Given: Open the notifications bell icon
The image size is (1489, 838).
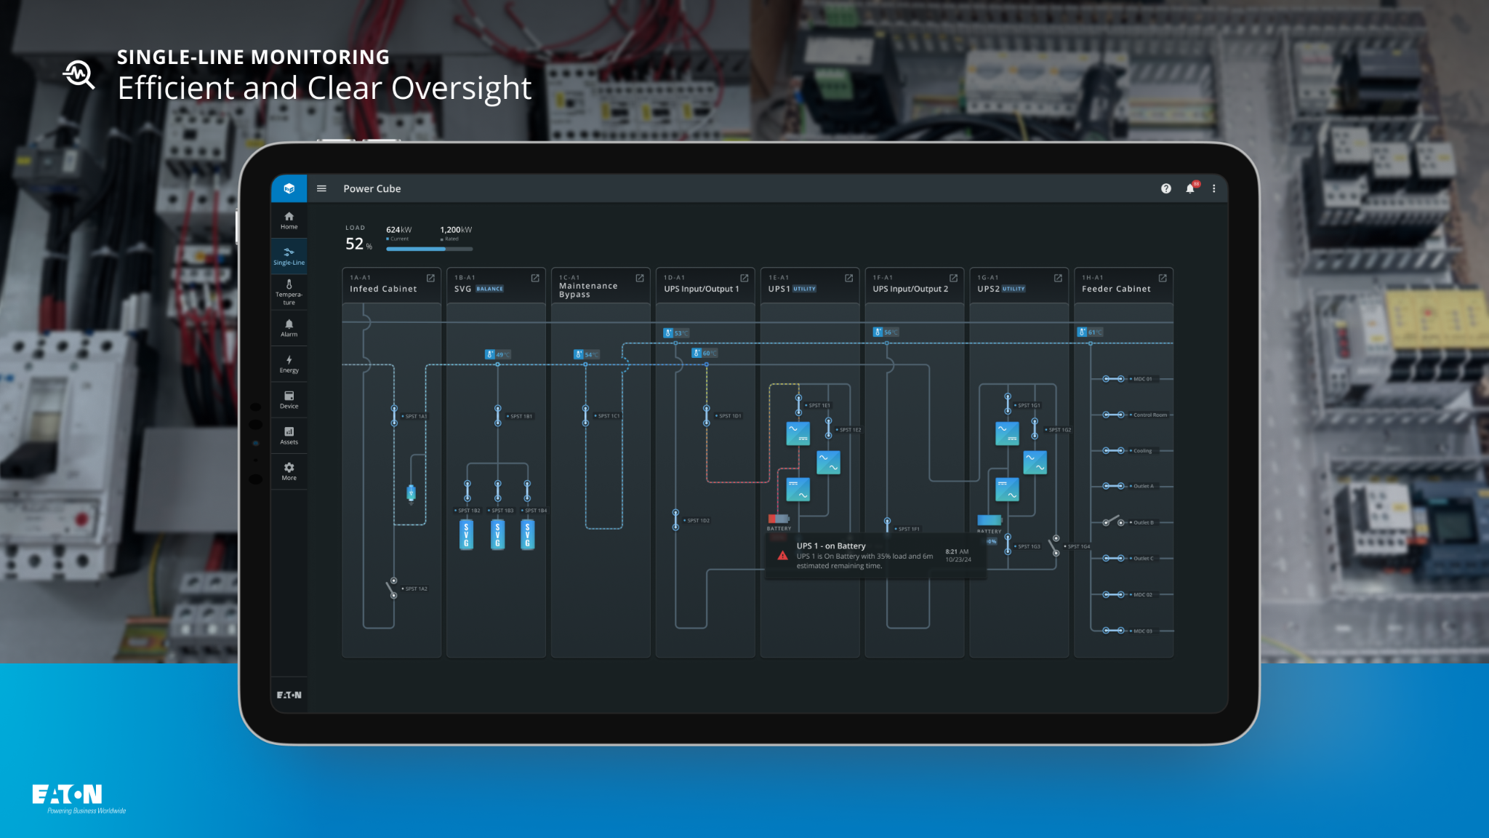Looking at the screenshot, I should (1190, 188).
